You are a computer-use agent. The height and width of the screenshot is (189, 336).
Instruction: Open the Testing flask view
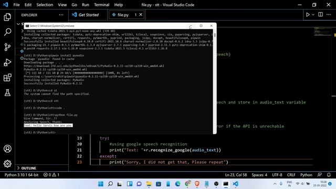click(x=7, y=93)
